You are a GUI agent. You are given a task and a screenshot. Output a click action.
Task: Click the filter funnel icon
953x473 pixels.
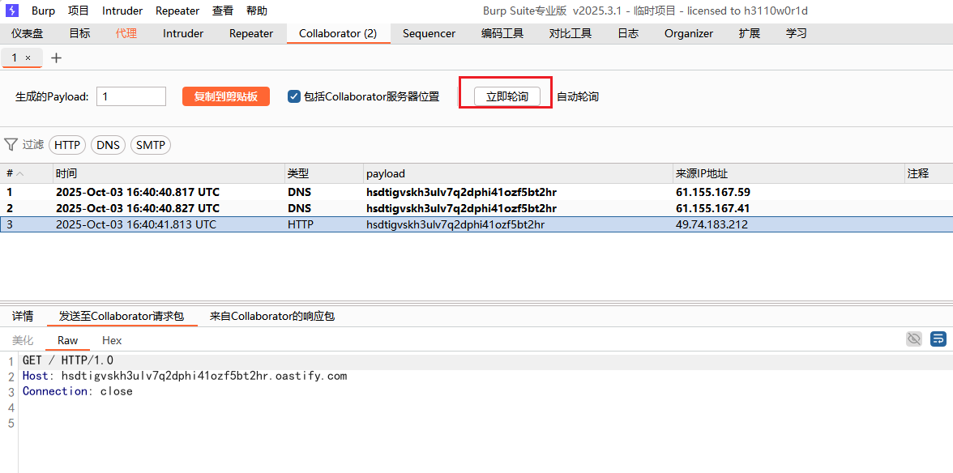click(x=11, y=144)
